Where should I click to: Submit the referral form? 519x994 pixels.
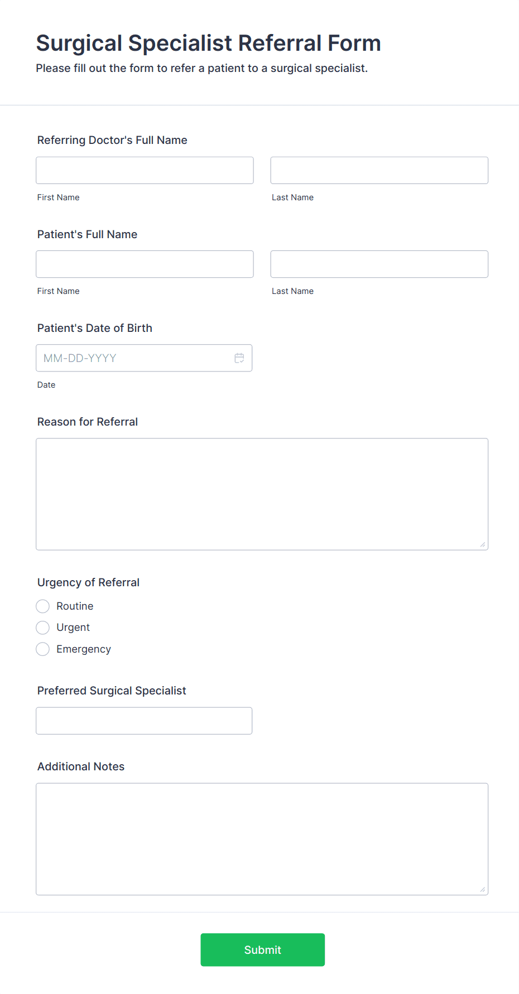coord(262,949)
